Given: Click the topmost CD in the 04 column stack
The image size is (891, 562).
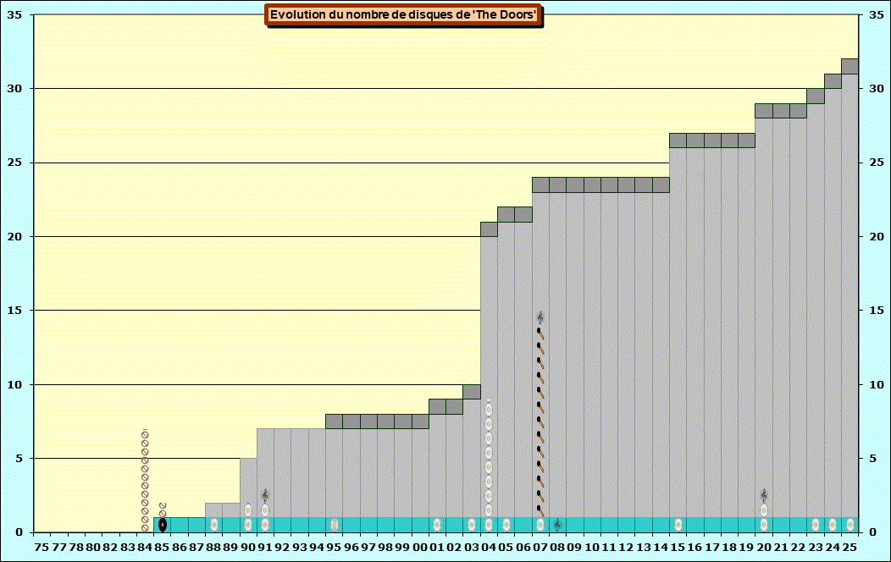Looking at the screenshot, I should (489, 410).
